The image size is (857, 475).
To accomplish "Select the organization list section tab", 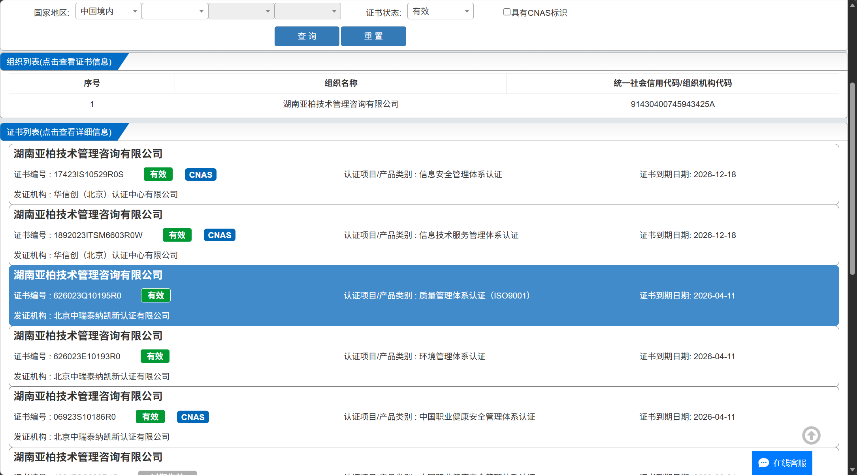I will click(59, 62).
